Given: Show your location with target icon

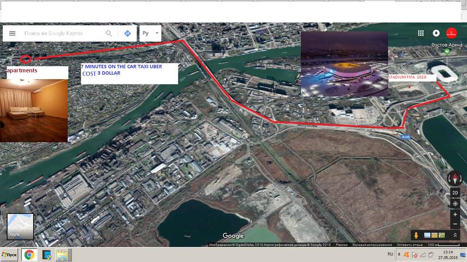Looking at the screenshot, I should (x=455, y=204).
